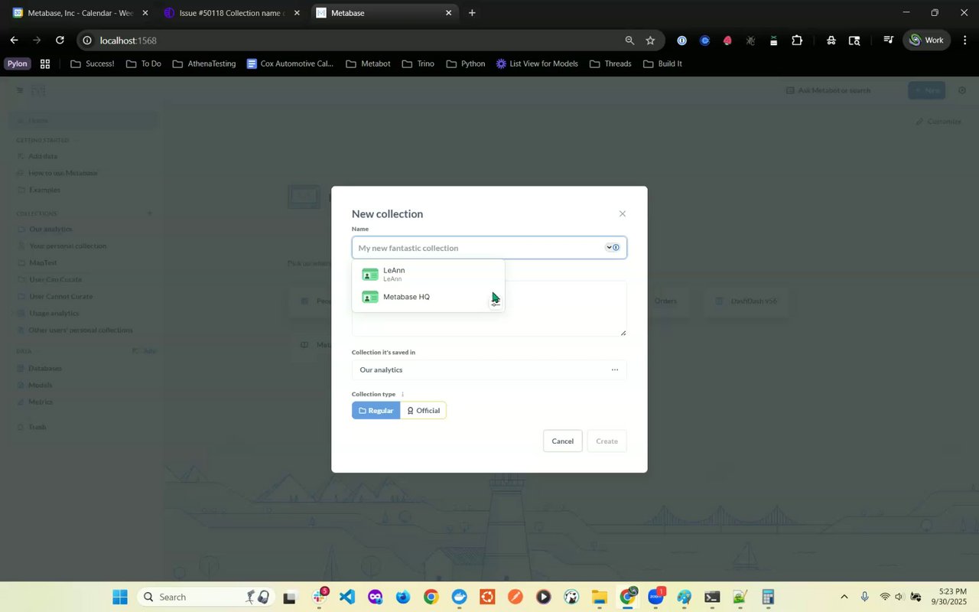The width and height of the screenshot is (979, 612).
Task: Open the AthenaTesting bookmark folder
Action: pyautogui.click(x=203, y=63)
